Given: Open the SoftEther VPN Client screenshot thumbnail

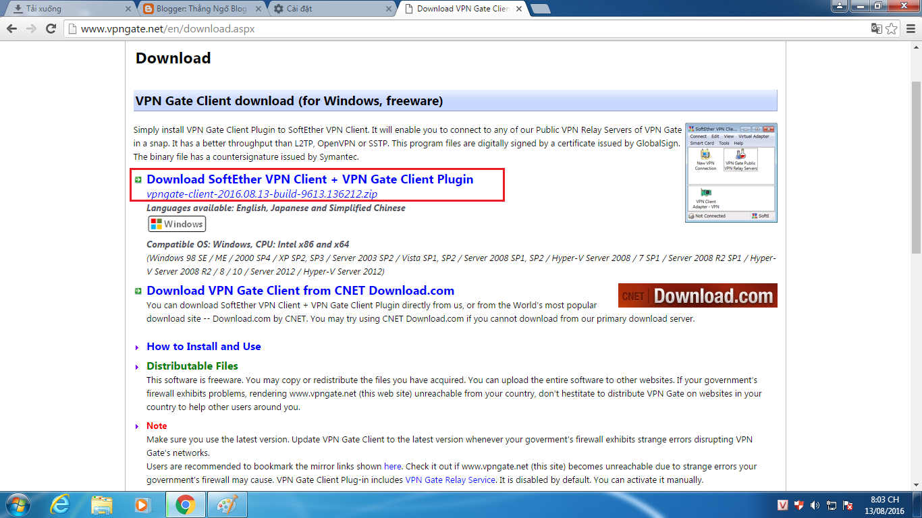Looking at the screenshot, I should click(731, 172).
